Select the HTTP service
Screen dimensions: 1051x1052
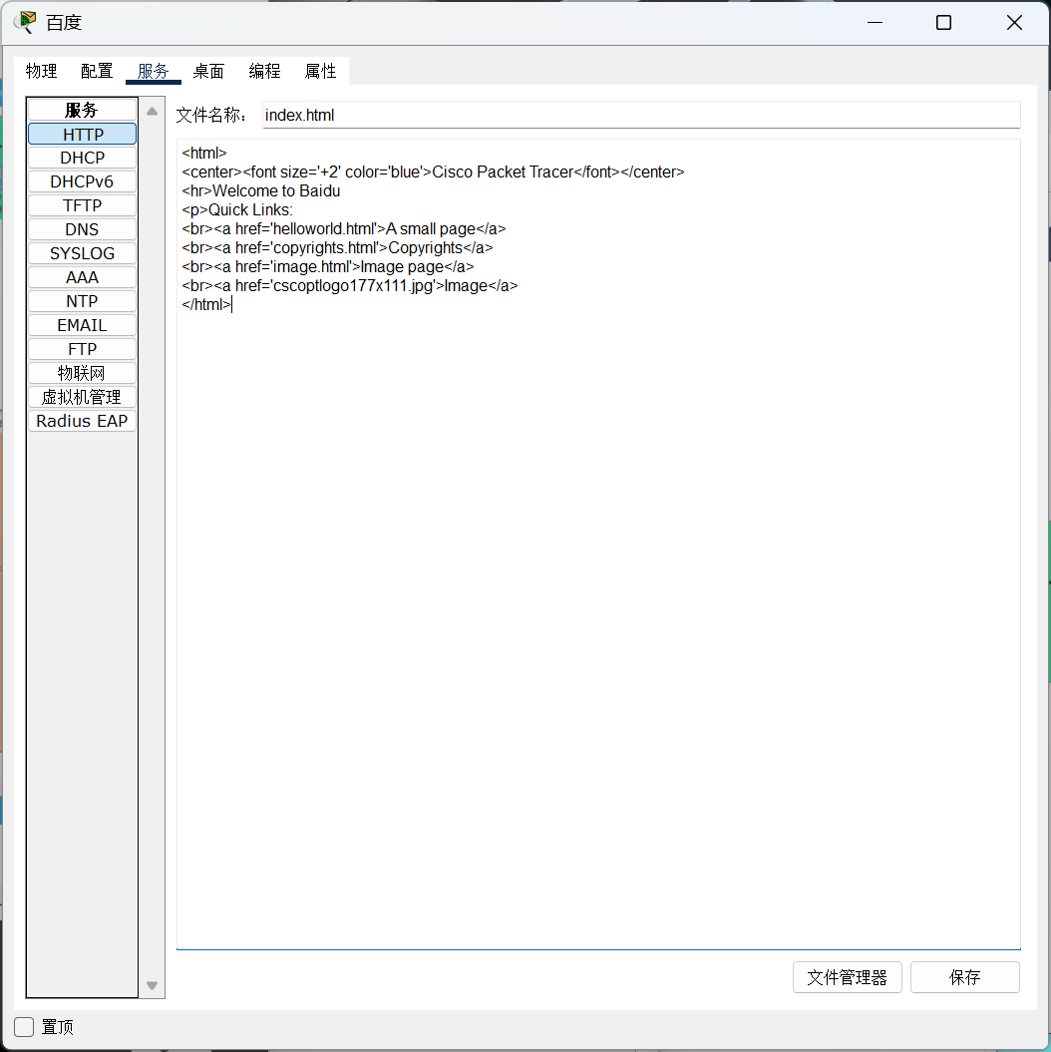pos(83,135)
